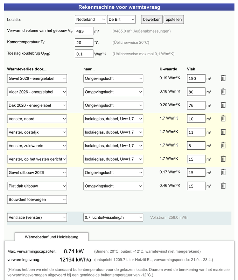The width and height of the screenshot is (238, 280).
Task: Delete the Gevel 2026 row via trash icon
Action: click(x=224, y=78)
